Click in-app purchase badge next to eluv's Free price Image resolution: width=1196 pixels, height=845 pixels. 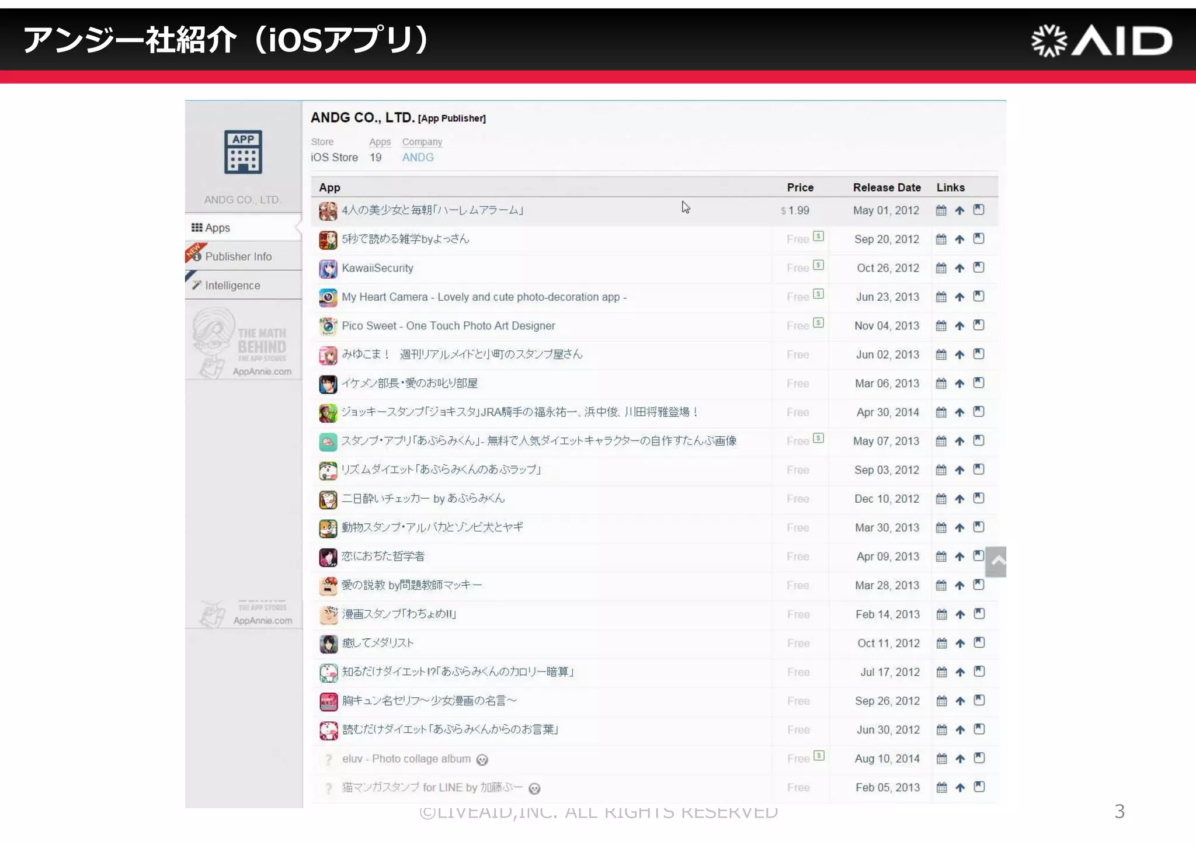pyautogui.click(x=819, y=756)
